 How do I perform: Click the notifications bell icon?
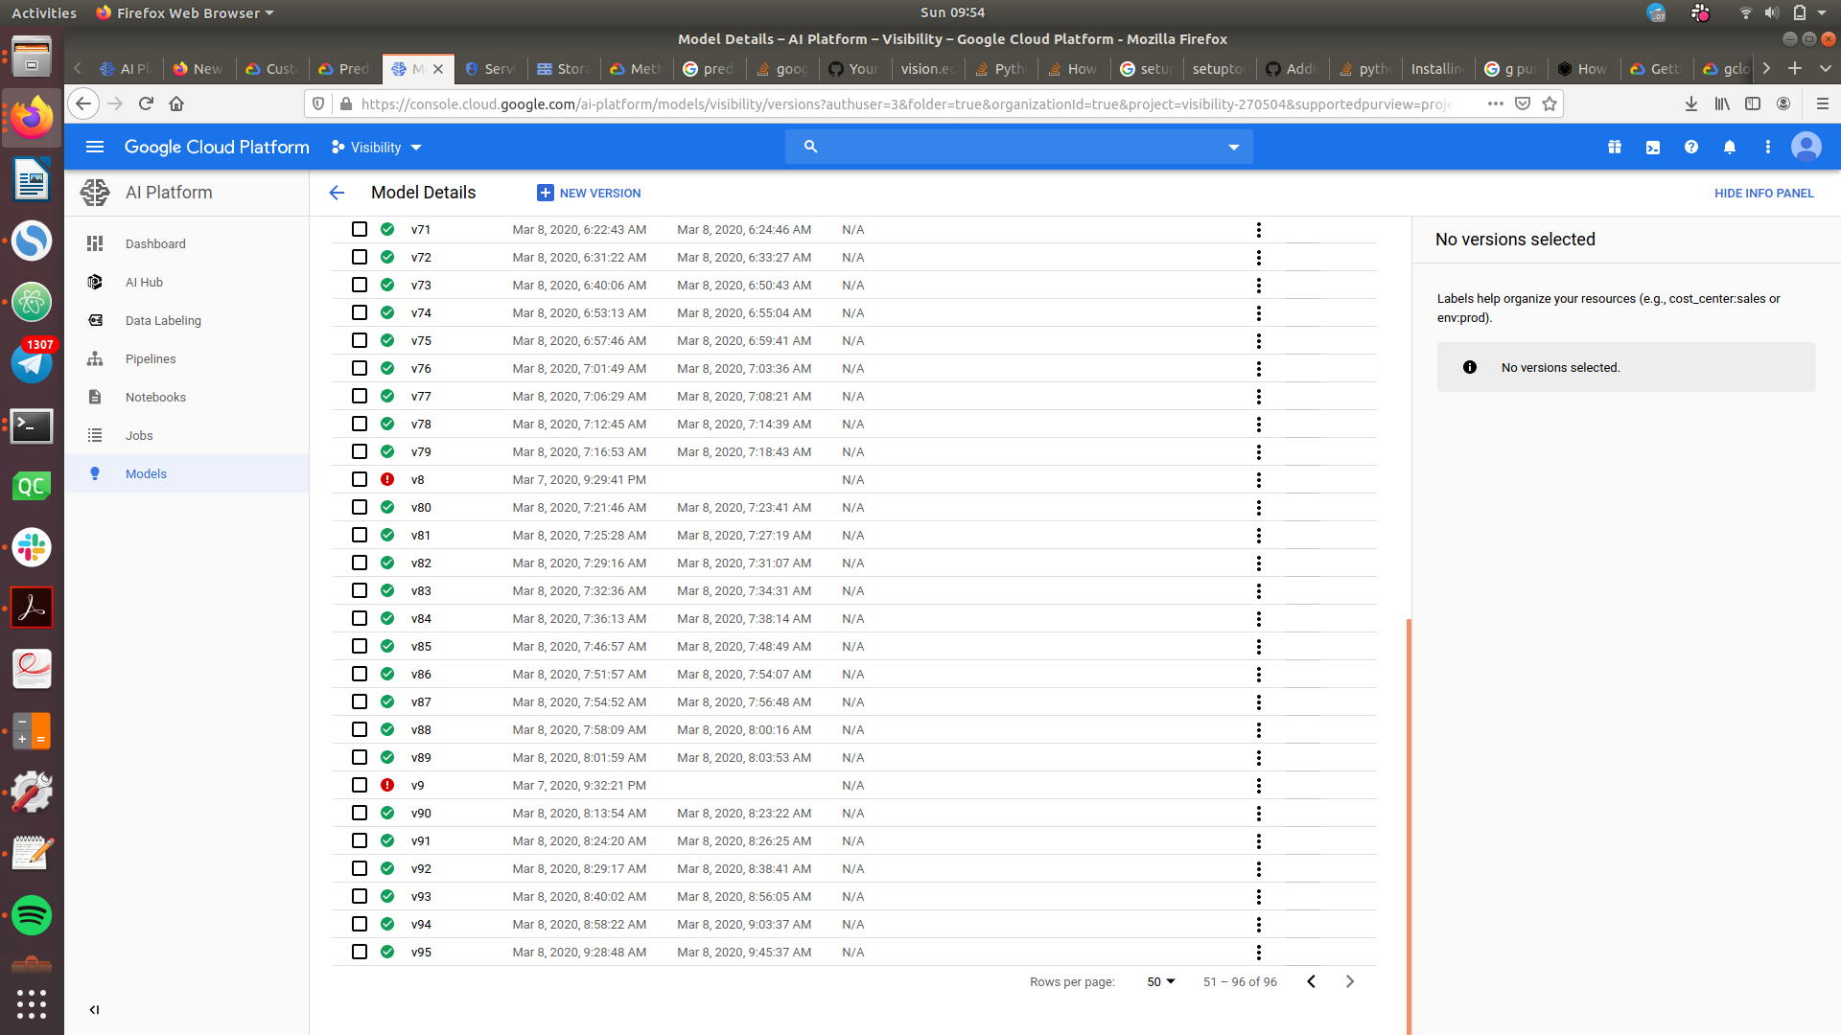pyautogui.click(x=1730, y=148)
